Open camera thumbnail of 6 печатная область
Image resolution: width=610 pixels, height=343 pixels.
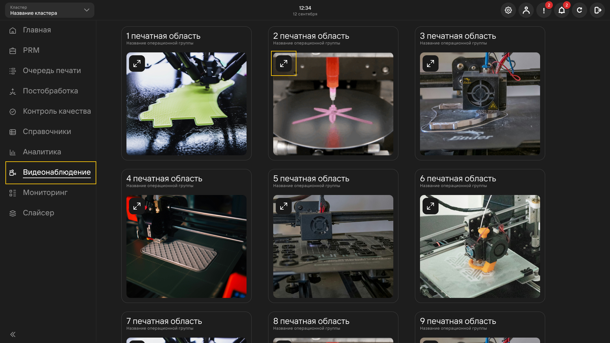pos(480,246)
